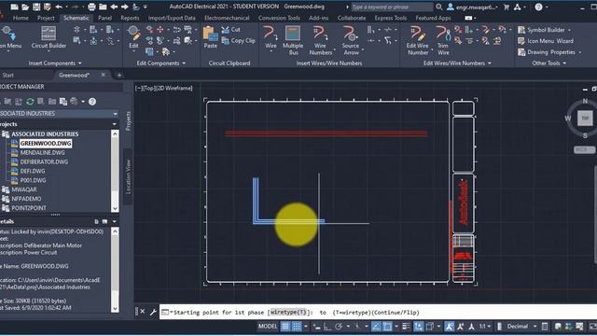Click the help question icon in Project Manager toolbar

point(92,102)
